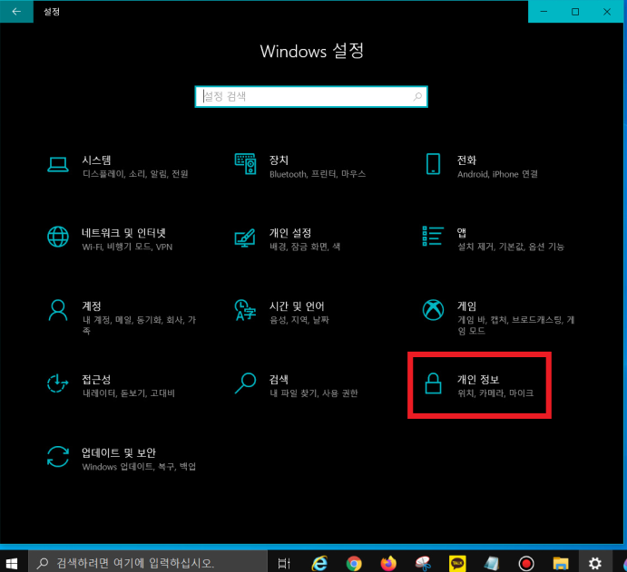627x572 pixels.
Task: Open File Explorer from the taskbar
Action: 561,564
